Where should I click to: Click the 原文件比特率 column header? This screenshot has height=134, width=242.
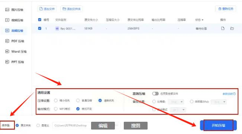click(x=136, y=20)
